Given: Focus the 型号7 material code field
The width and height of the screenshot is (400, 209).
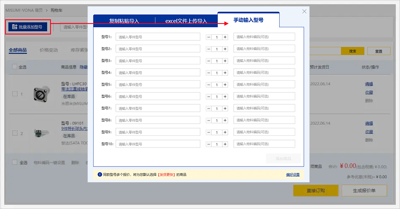Looking at the screenshot, I should click(x=264, y=108).
